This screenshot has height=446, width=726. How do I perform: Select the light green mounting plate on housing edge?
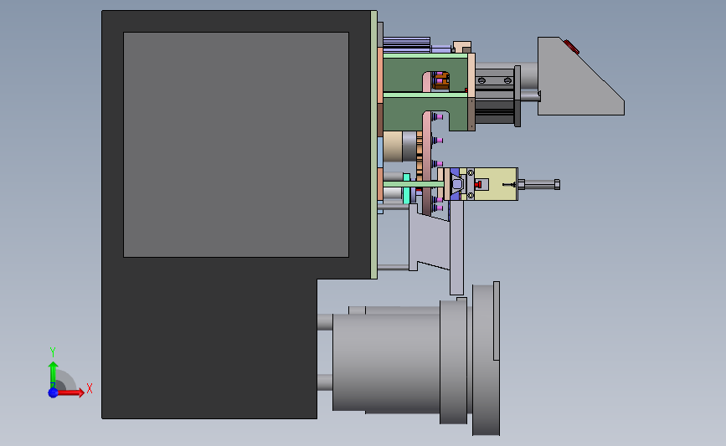tap(374, 145)
